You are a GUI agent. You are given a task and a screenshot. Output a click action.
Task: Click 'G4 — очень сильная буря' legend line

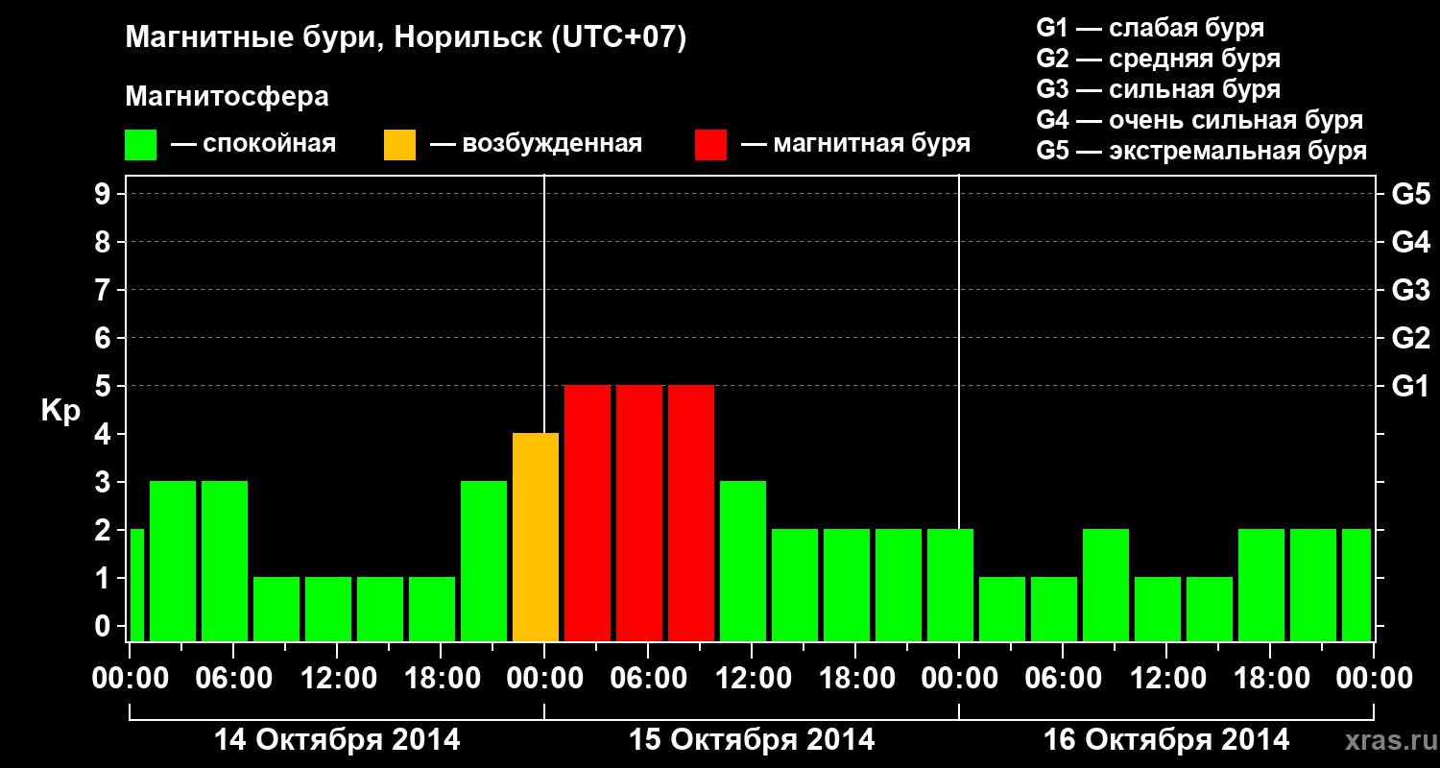[1200, 120]
